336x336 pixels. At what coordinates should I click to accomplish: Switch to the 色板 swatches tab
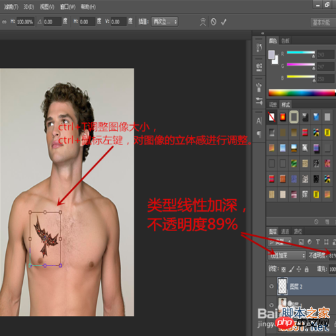click(286, 41)
